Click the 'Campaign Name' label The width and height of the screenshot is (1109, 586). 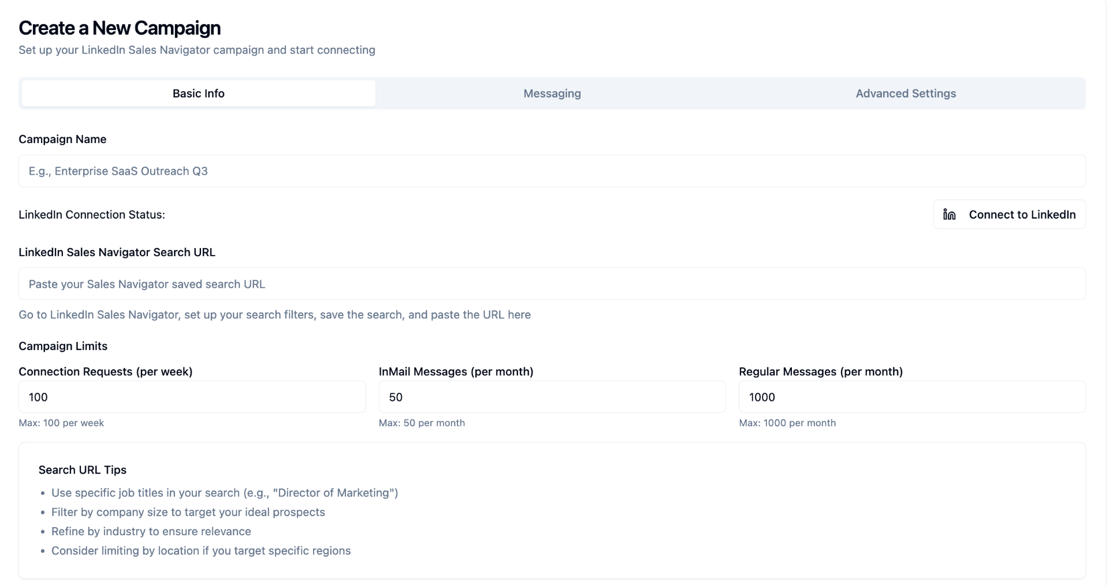tap(62, 139)
